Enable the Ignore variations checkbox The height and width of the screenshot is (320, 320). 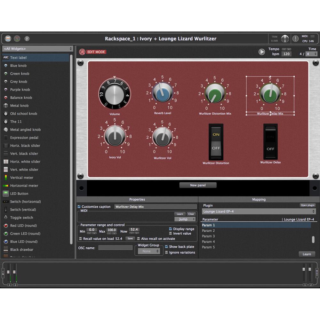coord(167,252)
